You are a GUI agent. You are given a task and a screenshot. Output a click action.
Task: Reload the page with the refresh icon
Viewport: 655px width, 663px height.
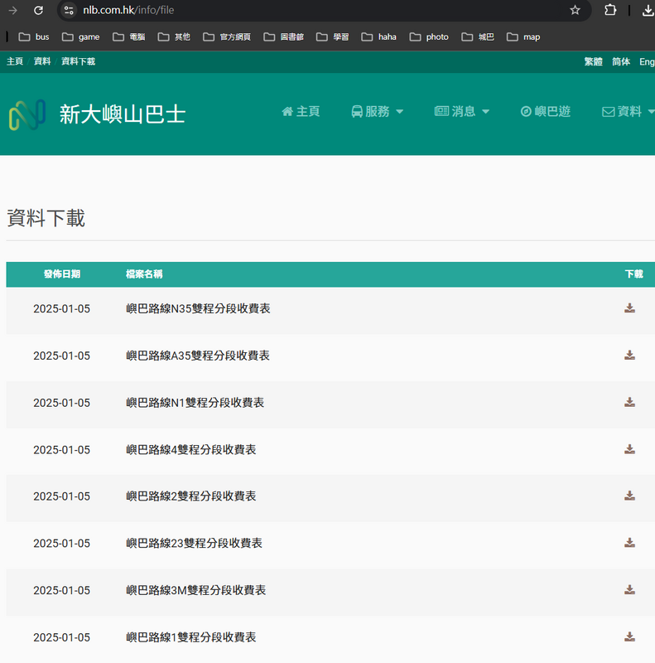38,10
